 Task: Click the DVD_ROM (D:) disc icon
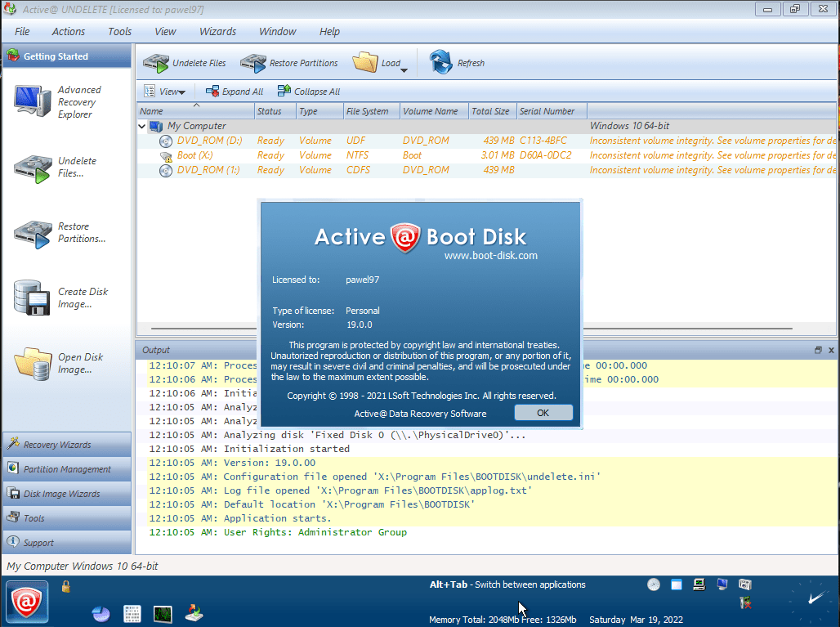click(166, 141)
